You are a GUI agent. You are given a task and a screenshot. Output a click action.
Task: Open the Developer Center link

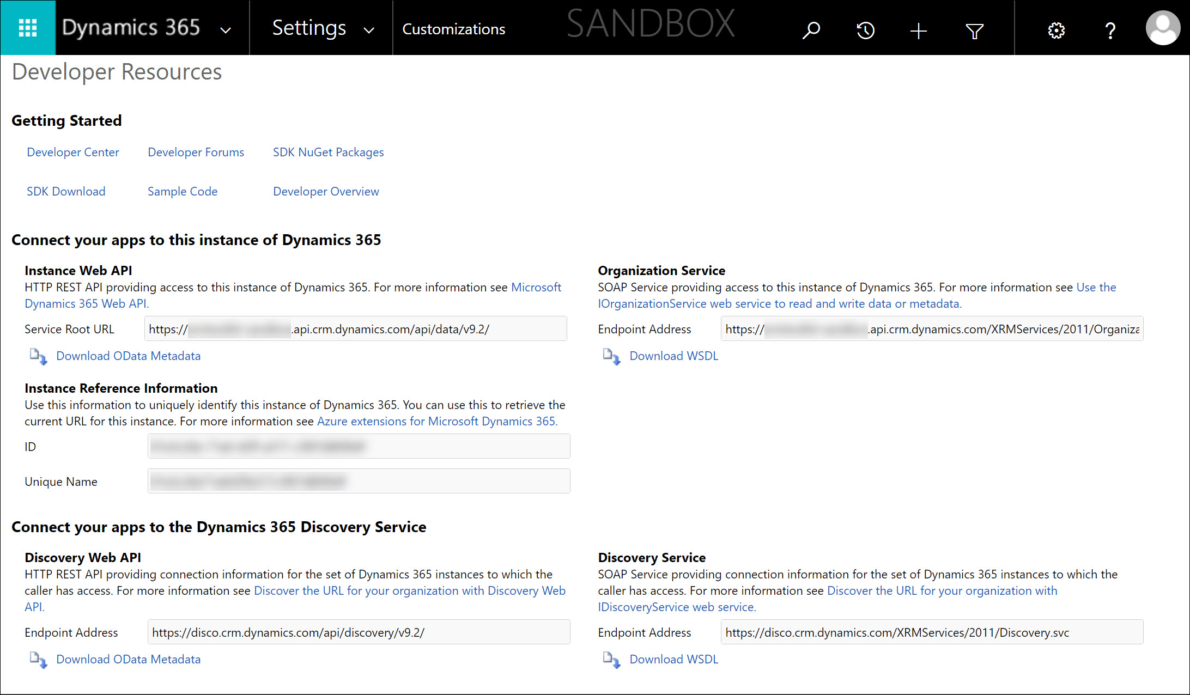coord(73,153)
